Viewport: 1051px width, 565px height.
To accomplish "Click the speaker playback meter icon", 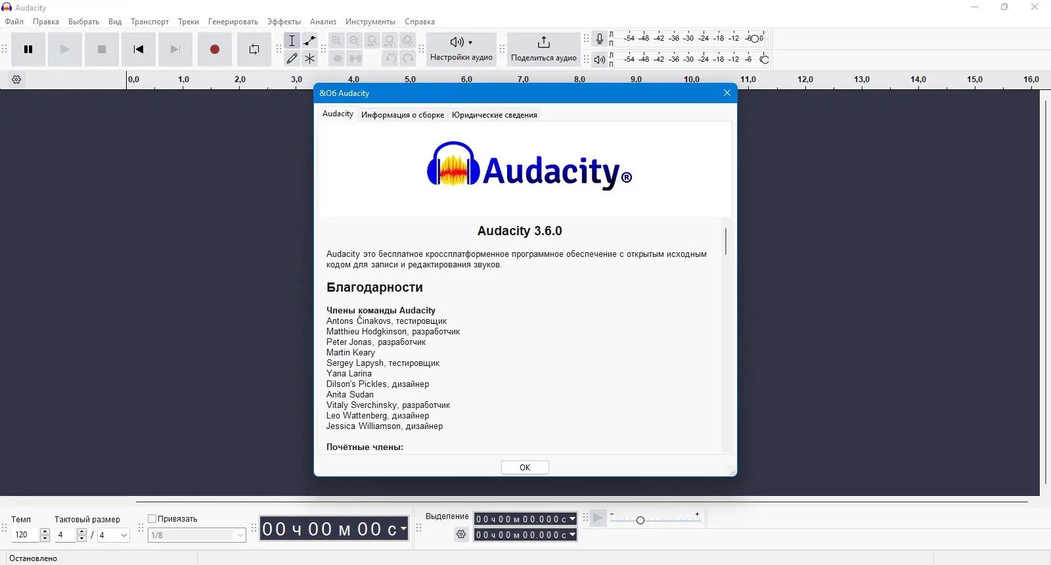I will click(600, 60).
